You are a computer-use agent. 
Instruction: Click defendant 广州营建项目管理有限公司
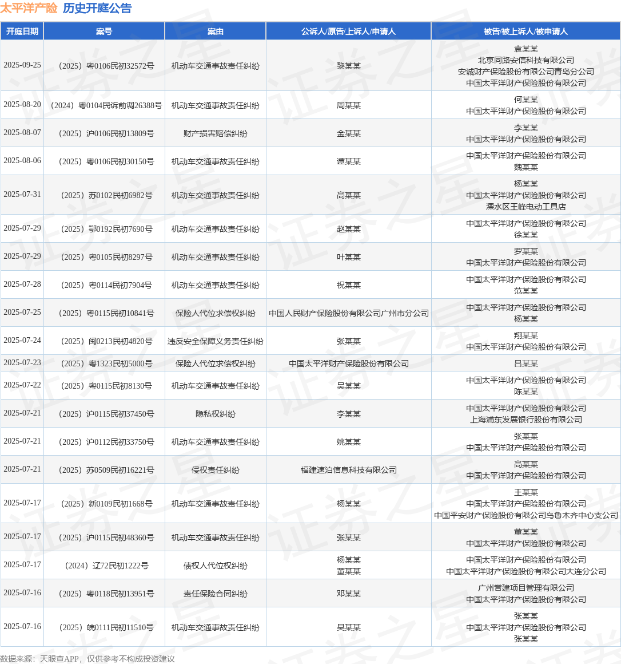tap(526, 588)
